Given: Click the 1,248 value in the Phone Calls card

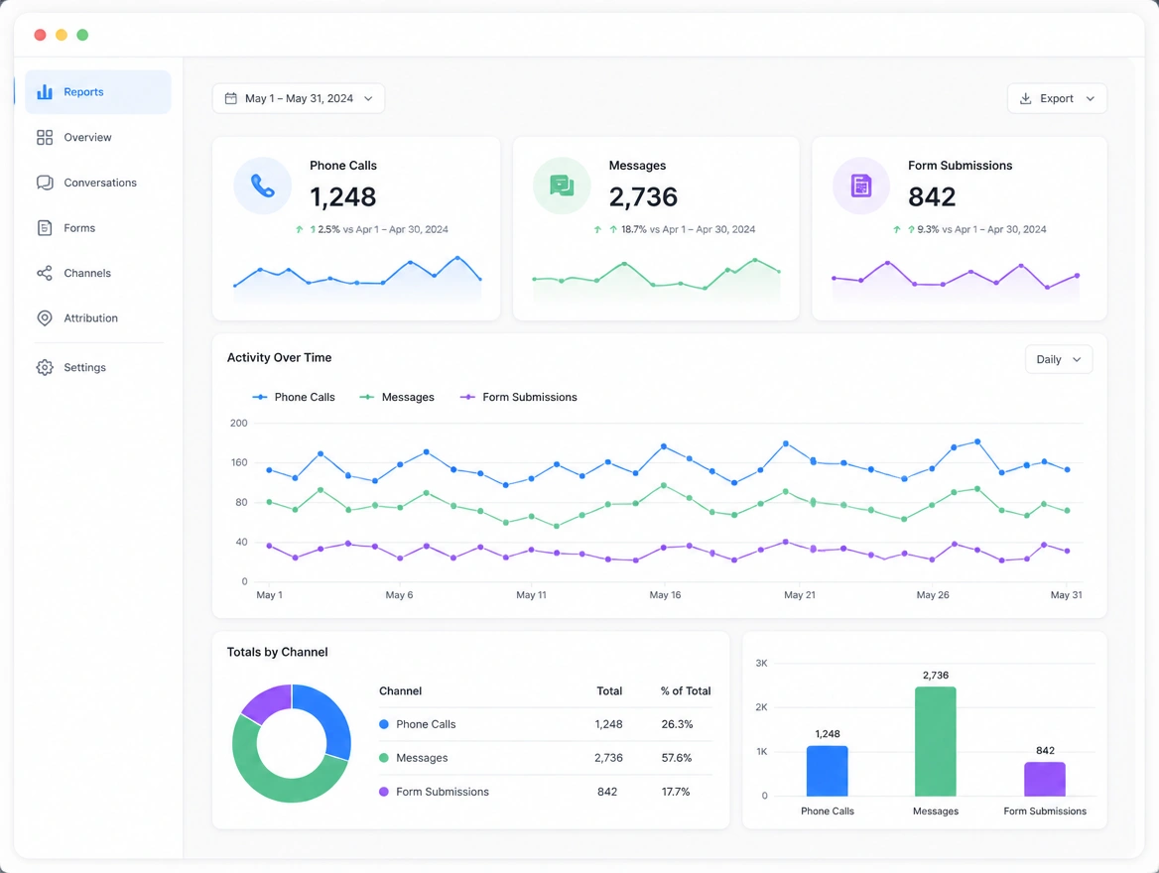Looking at the screenshot, I should point(343,197).
